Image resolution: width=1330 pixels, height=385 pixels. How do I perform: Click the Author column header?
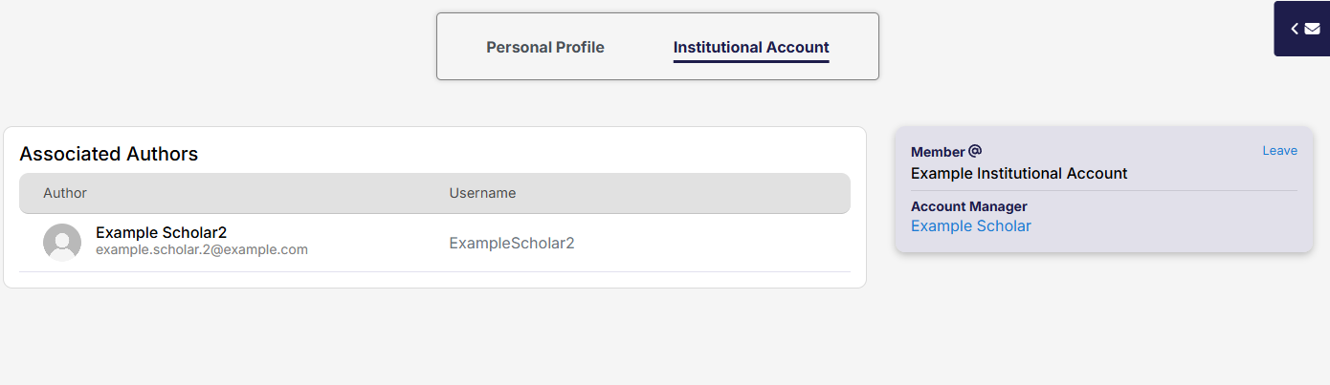tap(65, 193)
